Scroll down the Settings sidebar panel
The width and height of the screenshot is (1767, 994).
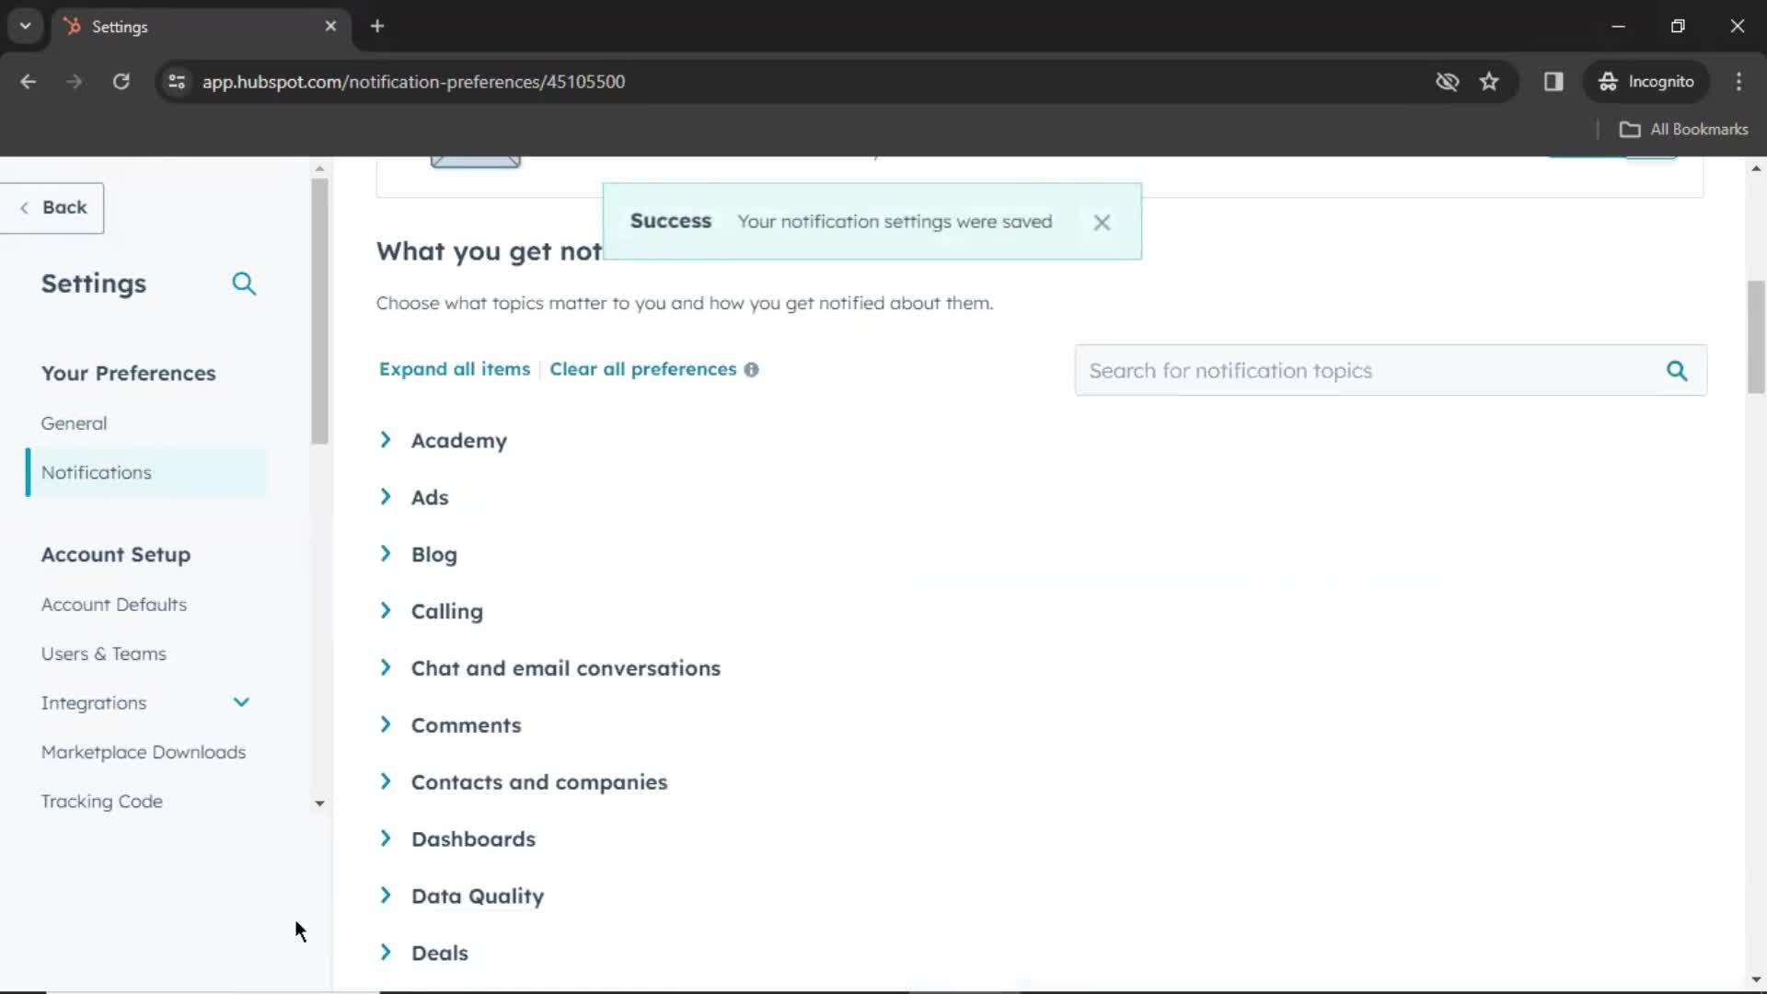point(319,803)
